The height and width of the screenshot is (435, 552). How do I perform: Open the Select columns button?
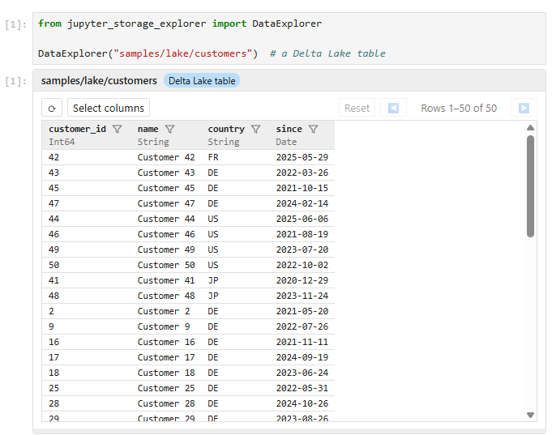(x=109, y=108)
